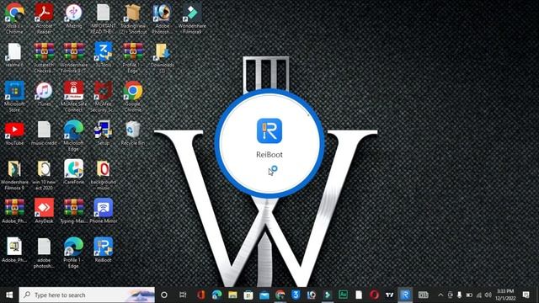Open TradingView from the taskbar
This screenshot has height=303, width=539.
(x=389, y=295)
